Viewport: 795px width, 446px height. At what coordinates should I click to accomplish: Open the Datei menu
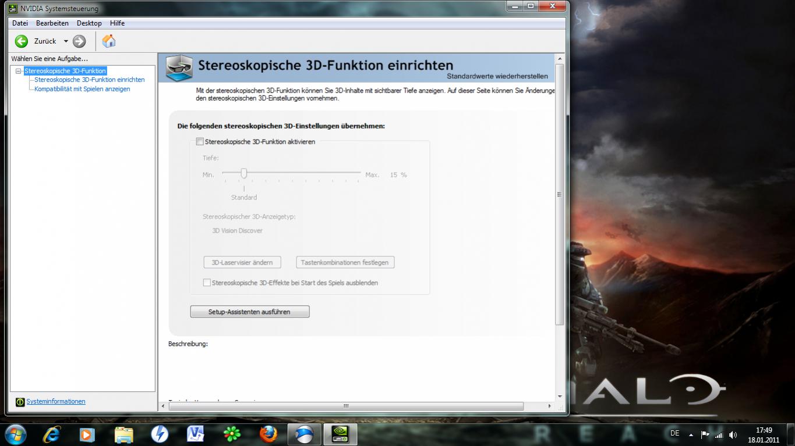point(20,23)
